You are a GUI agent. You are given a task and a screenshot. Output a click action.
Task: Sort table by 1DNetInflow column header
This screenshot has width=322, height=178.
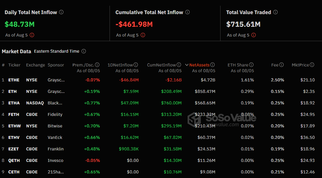(120, 65)
